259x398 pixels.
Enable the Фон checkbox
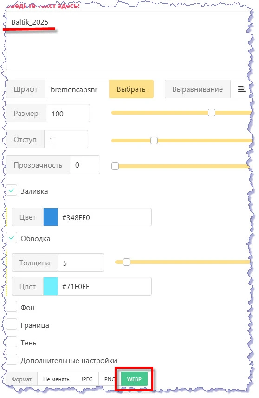click(x=12, y=307)
